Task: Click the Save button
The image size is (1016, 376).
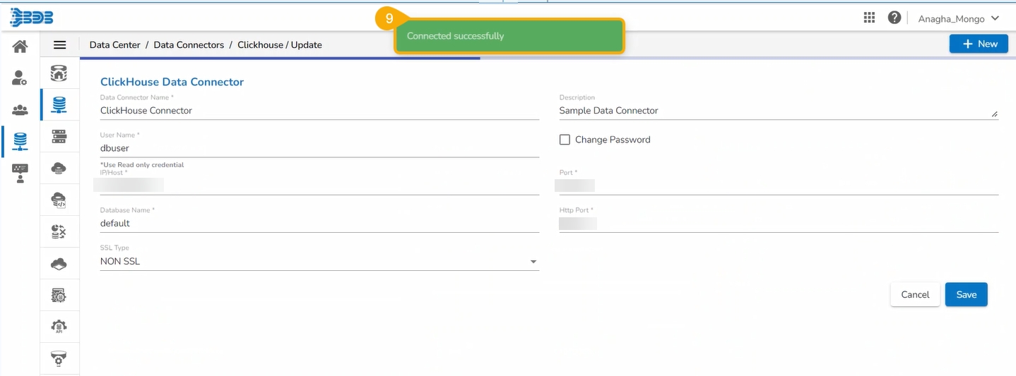Action: [966, 295]
